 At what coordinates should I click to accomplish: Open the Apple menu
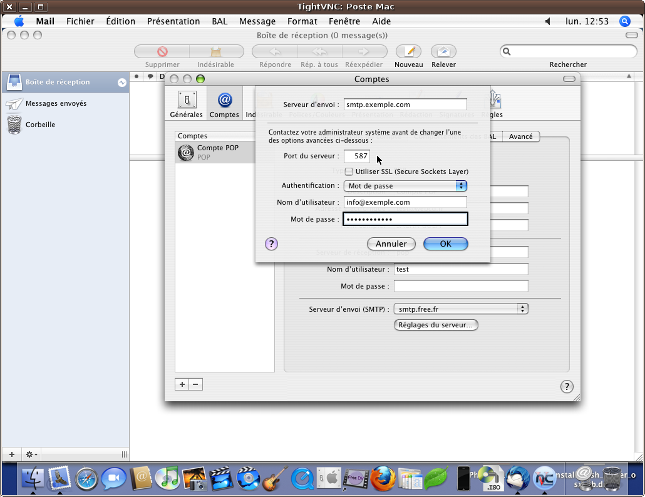tap(19, 21)
